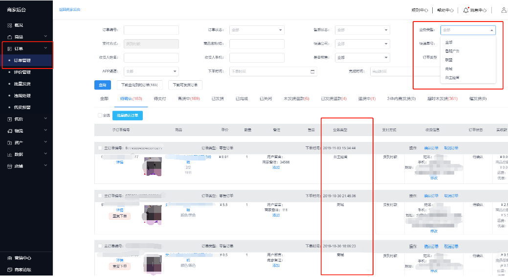Switch to the 未发货退款(6) tab
Screen dimensions: 508x277
coord(296,98)
